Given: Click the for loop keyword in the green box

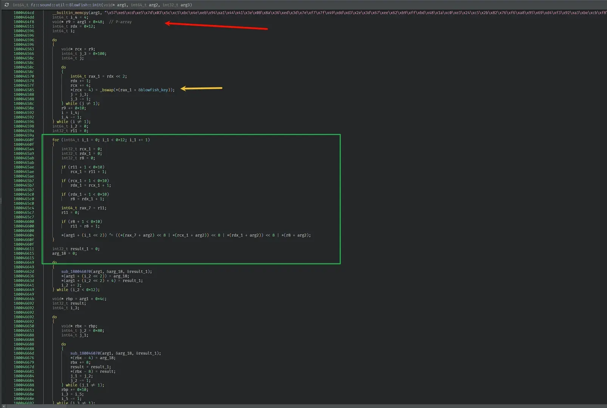Looking at the screenshot, I should (x=56, y=140).
